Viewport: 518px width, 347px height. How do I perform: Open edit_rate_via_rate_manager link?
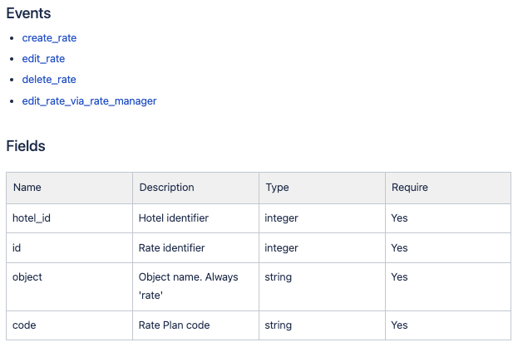tap(89, 101)
